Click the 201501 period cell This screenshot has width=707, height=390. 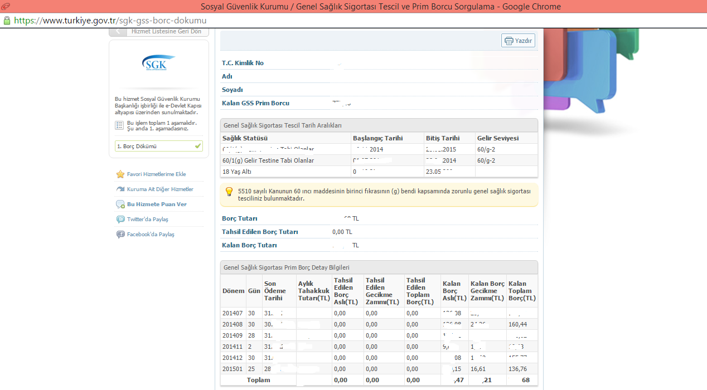[x=233, y=369]
